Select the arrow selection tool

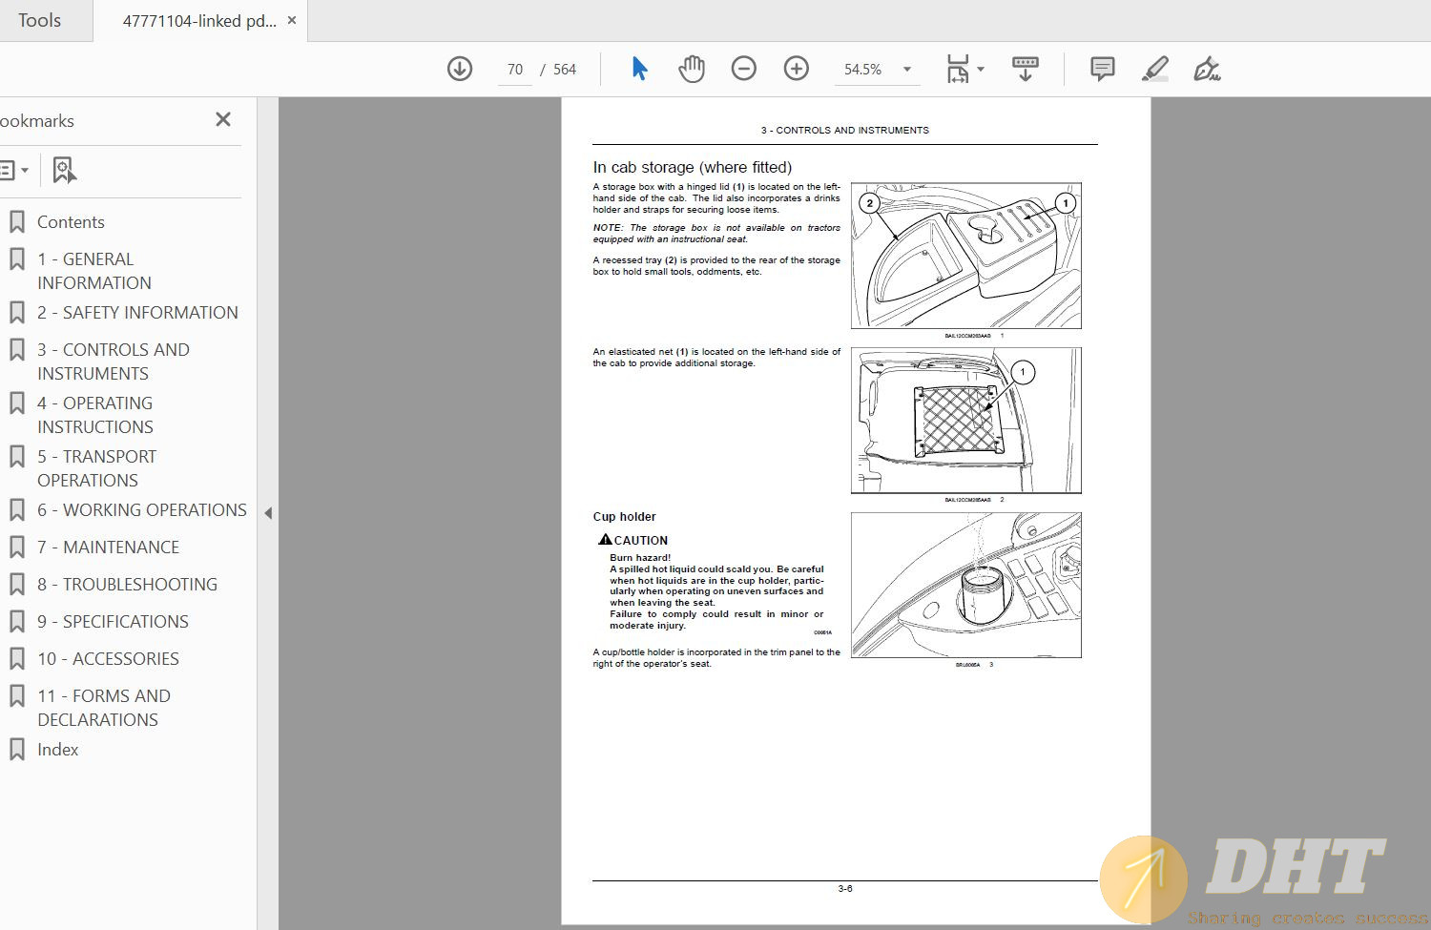pos(639,69)
